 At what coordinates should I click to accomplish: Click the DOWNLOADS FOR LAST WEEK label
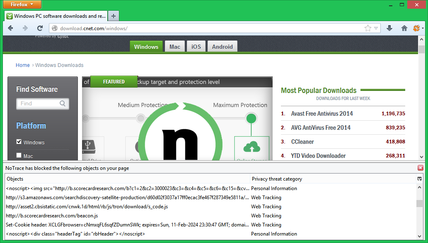pos(343,98)
